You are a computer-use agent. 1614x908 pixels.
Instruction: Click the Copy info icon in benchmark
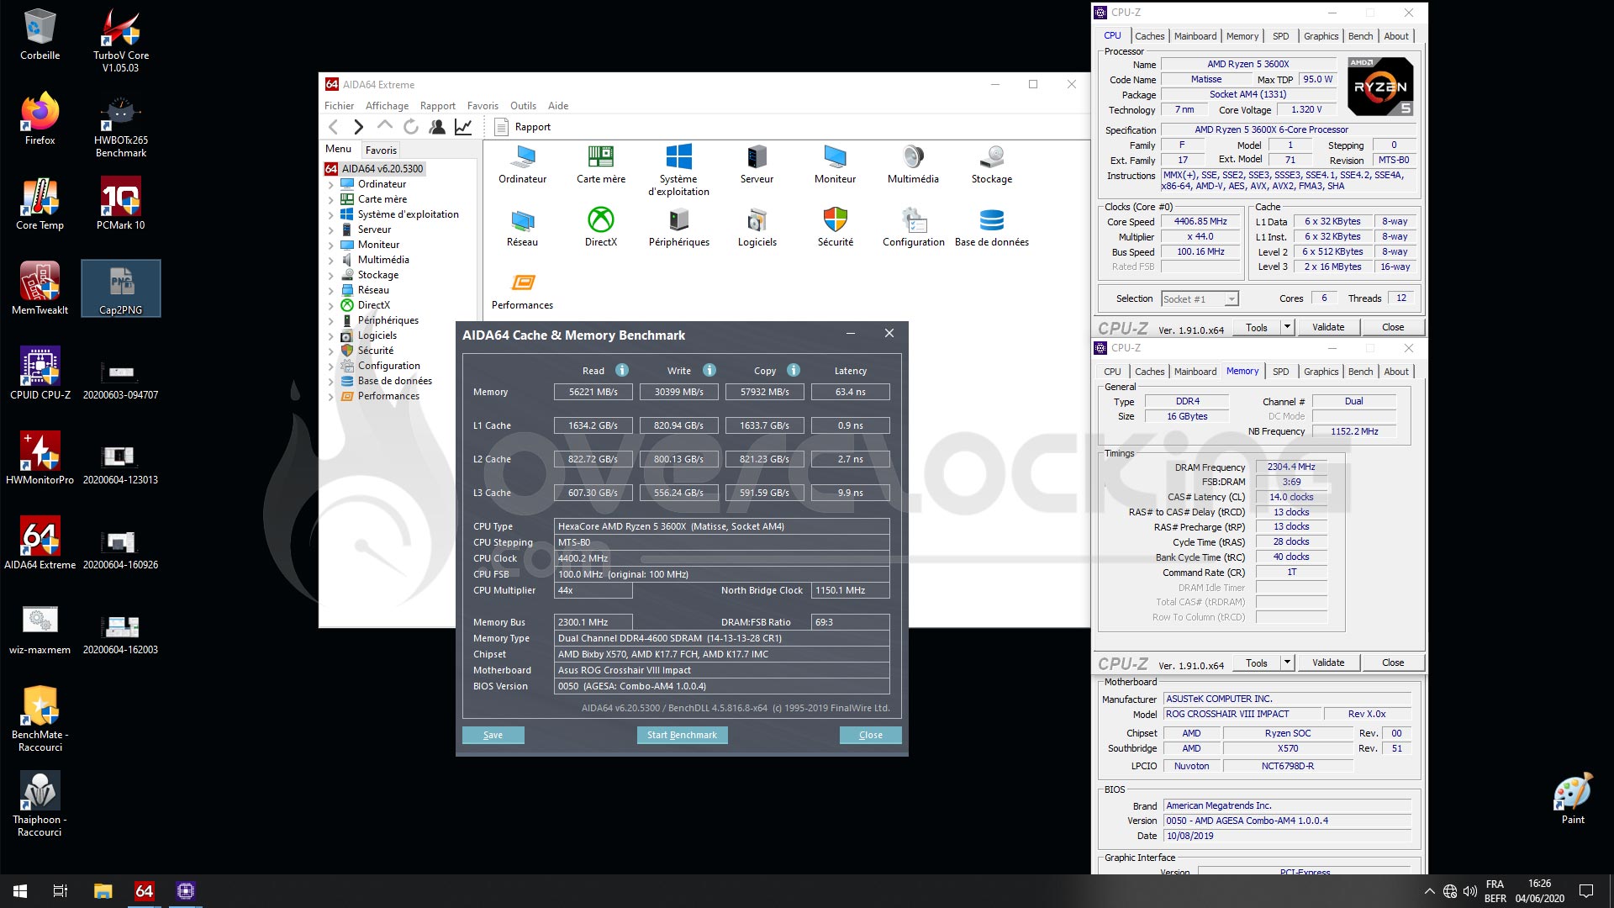794,370
